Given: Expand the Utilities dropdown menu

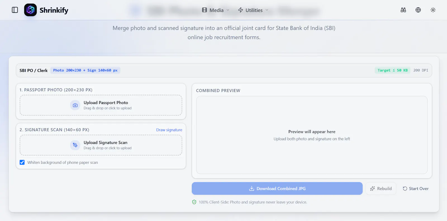Looking at the screenshot, I should click(x=253, y=10).
